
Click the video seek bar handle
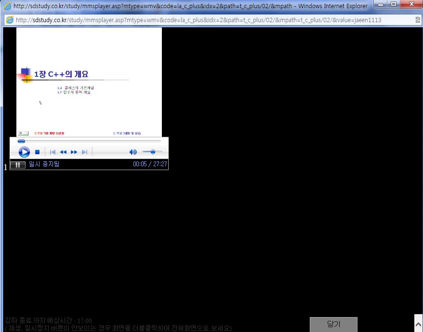click(x=21, y=141)
